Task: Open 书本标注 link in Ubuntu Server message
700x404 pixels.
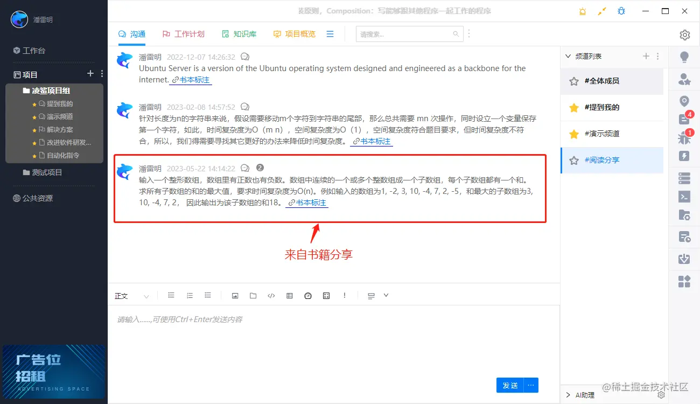Action: click(191, 80)
